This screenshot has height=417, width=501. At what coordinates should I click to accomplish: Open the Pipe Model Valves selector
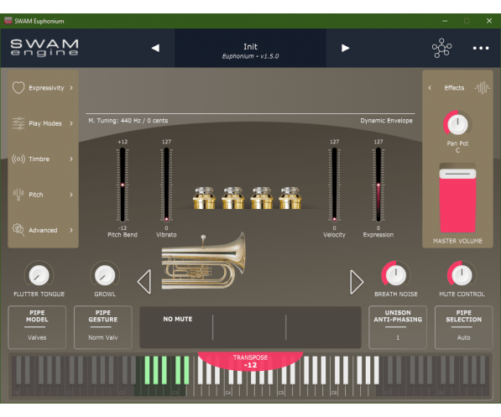pyautogui.click(x=37, y=327)
